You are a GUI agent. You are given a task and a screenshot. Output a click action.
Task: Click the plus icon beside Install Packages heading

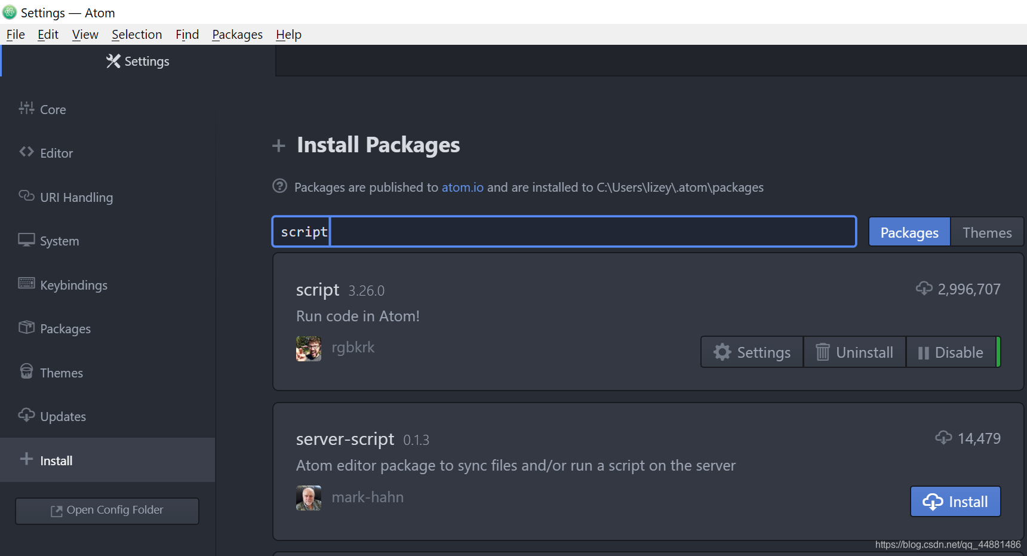[x=279, y=145]
